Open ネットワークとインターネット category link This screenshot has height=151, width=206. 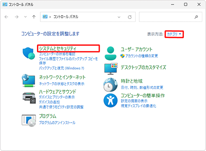tap(62, 77)
